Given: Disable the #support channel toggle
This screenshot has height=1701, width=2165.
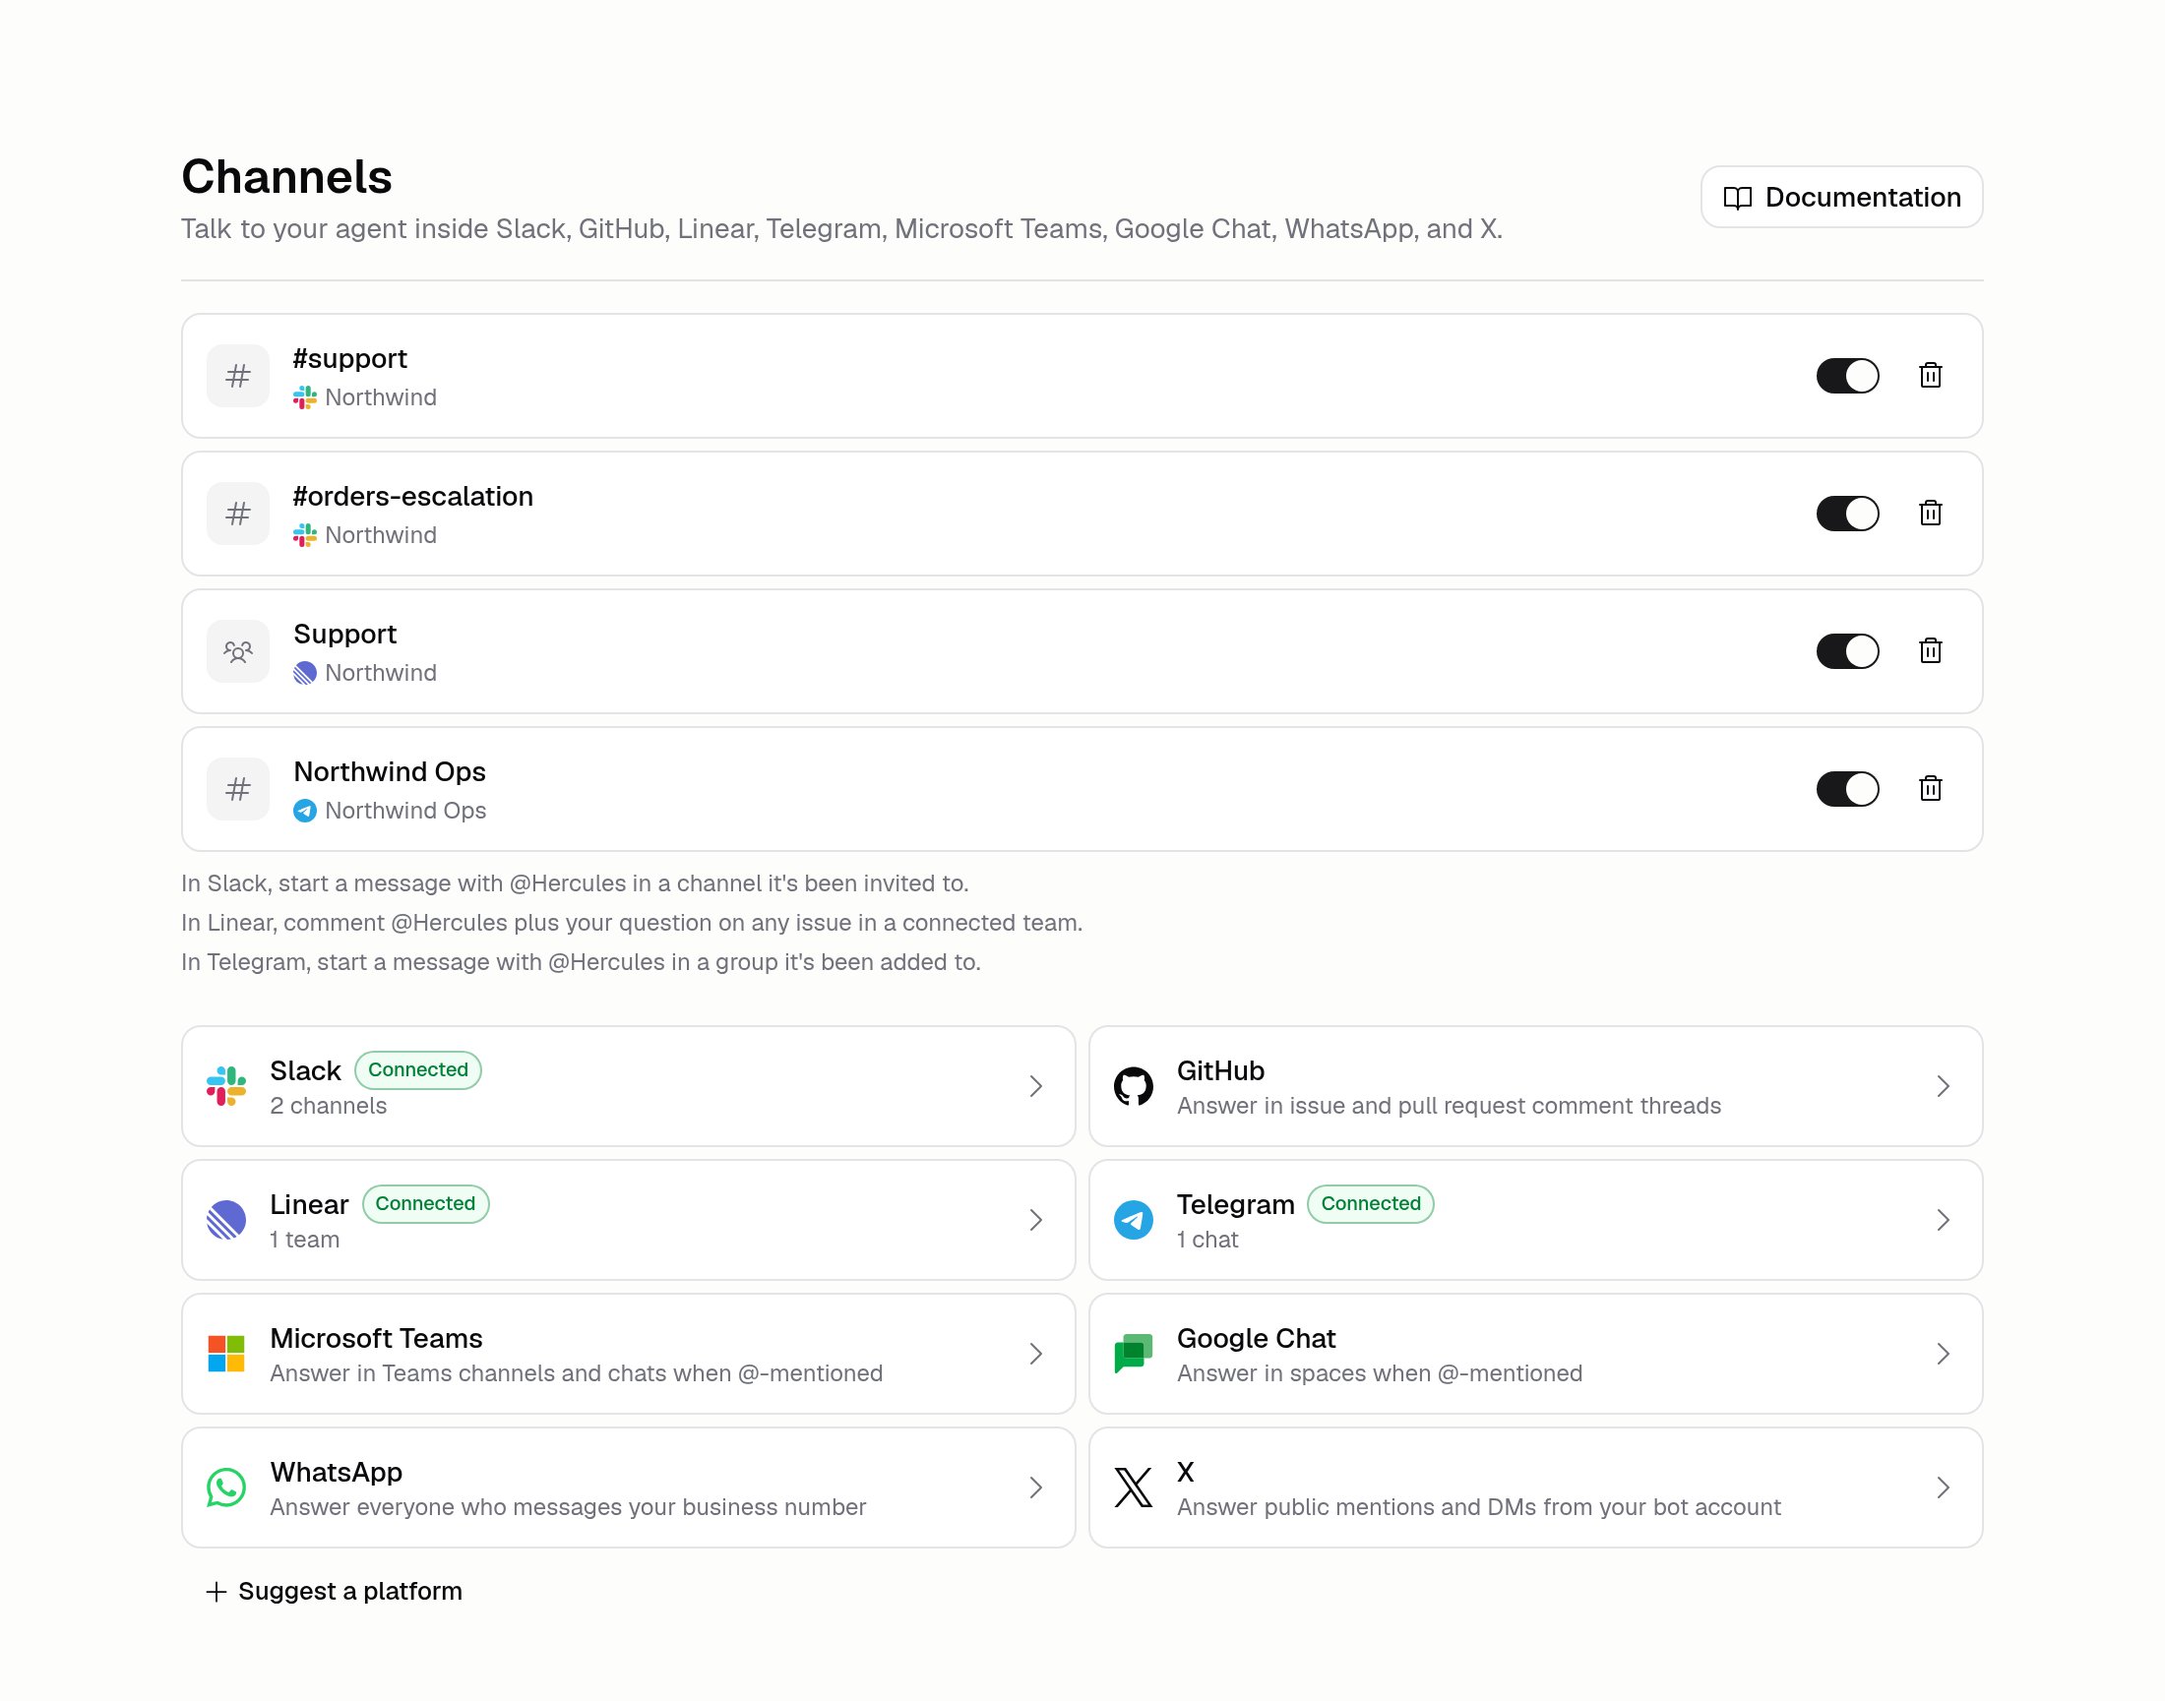Looking at the screenshot, I should click(1847, 376).
